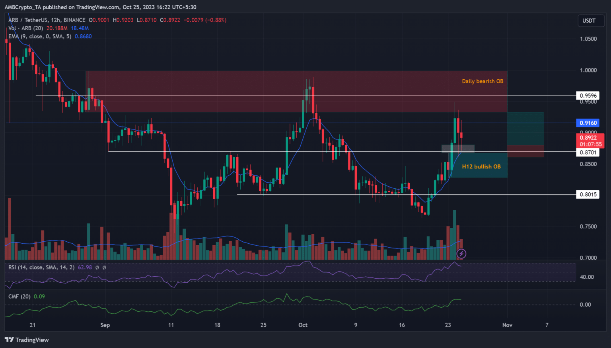
Task: Click the 0.9596 white price label
Action: pyautogui.click(x=588, y=96)
